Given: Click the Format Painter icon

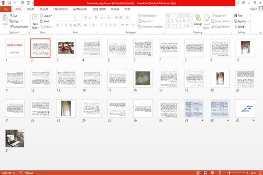Looking at the screenshot, I should click(x=11, y=27).
